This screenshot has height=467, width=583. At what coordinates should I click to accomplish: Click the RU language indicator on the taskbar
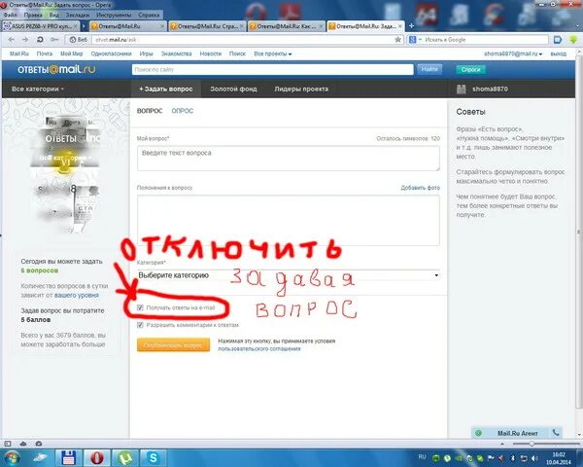[x=422, y=457]
